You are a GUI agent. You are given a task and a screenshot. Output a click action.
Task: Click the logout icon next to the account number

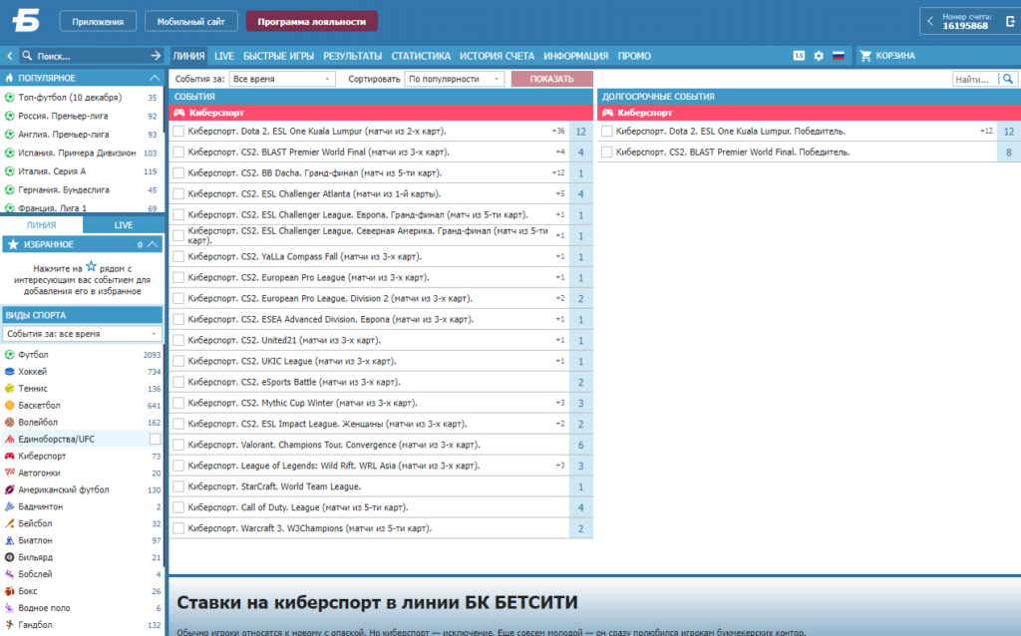coord(1010,22)
